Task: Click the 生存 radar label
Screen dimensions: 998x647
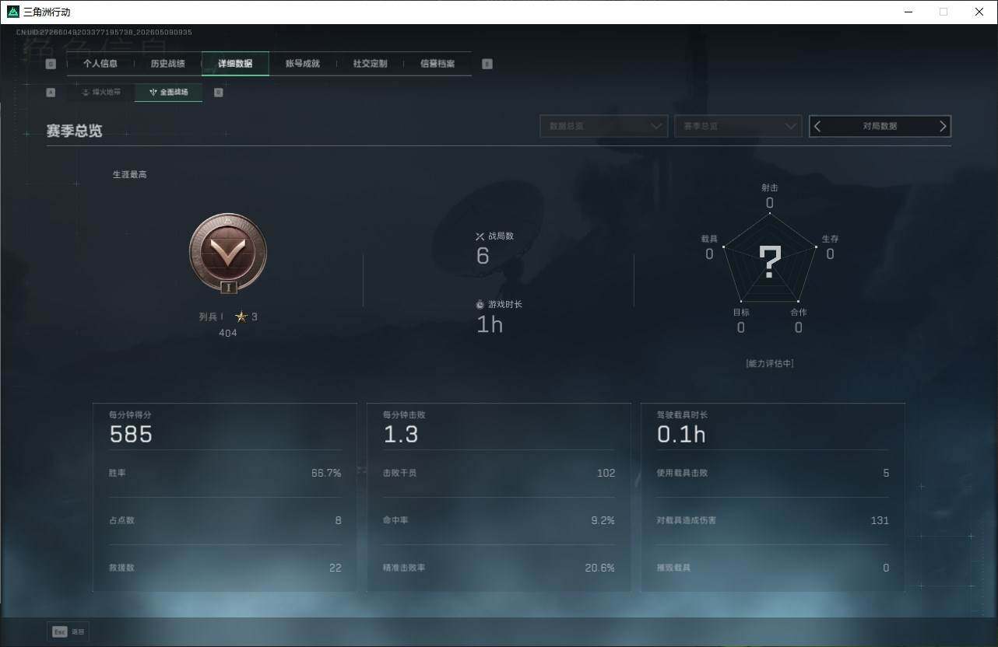Action: [831, 239]
